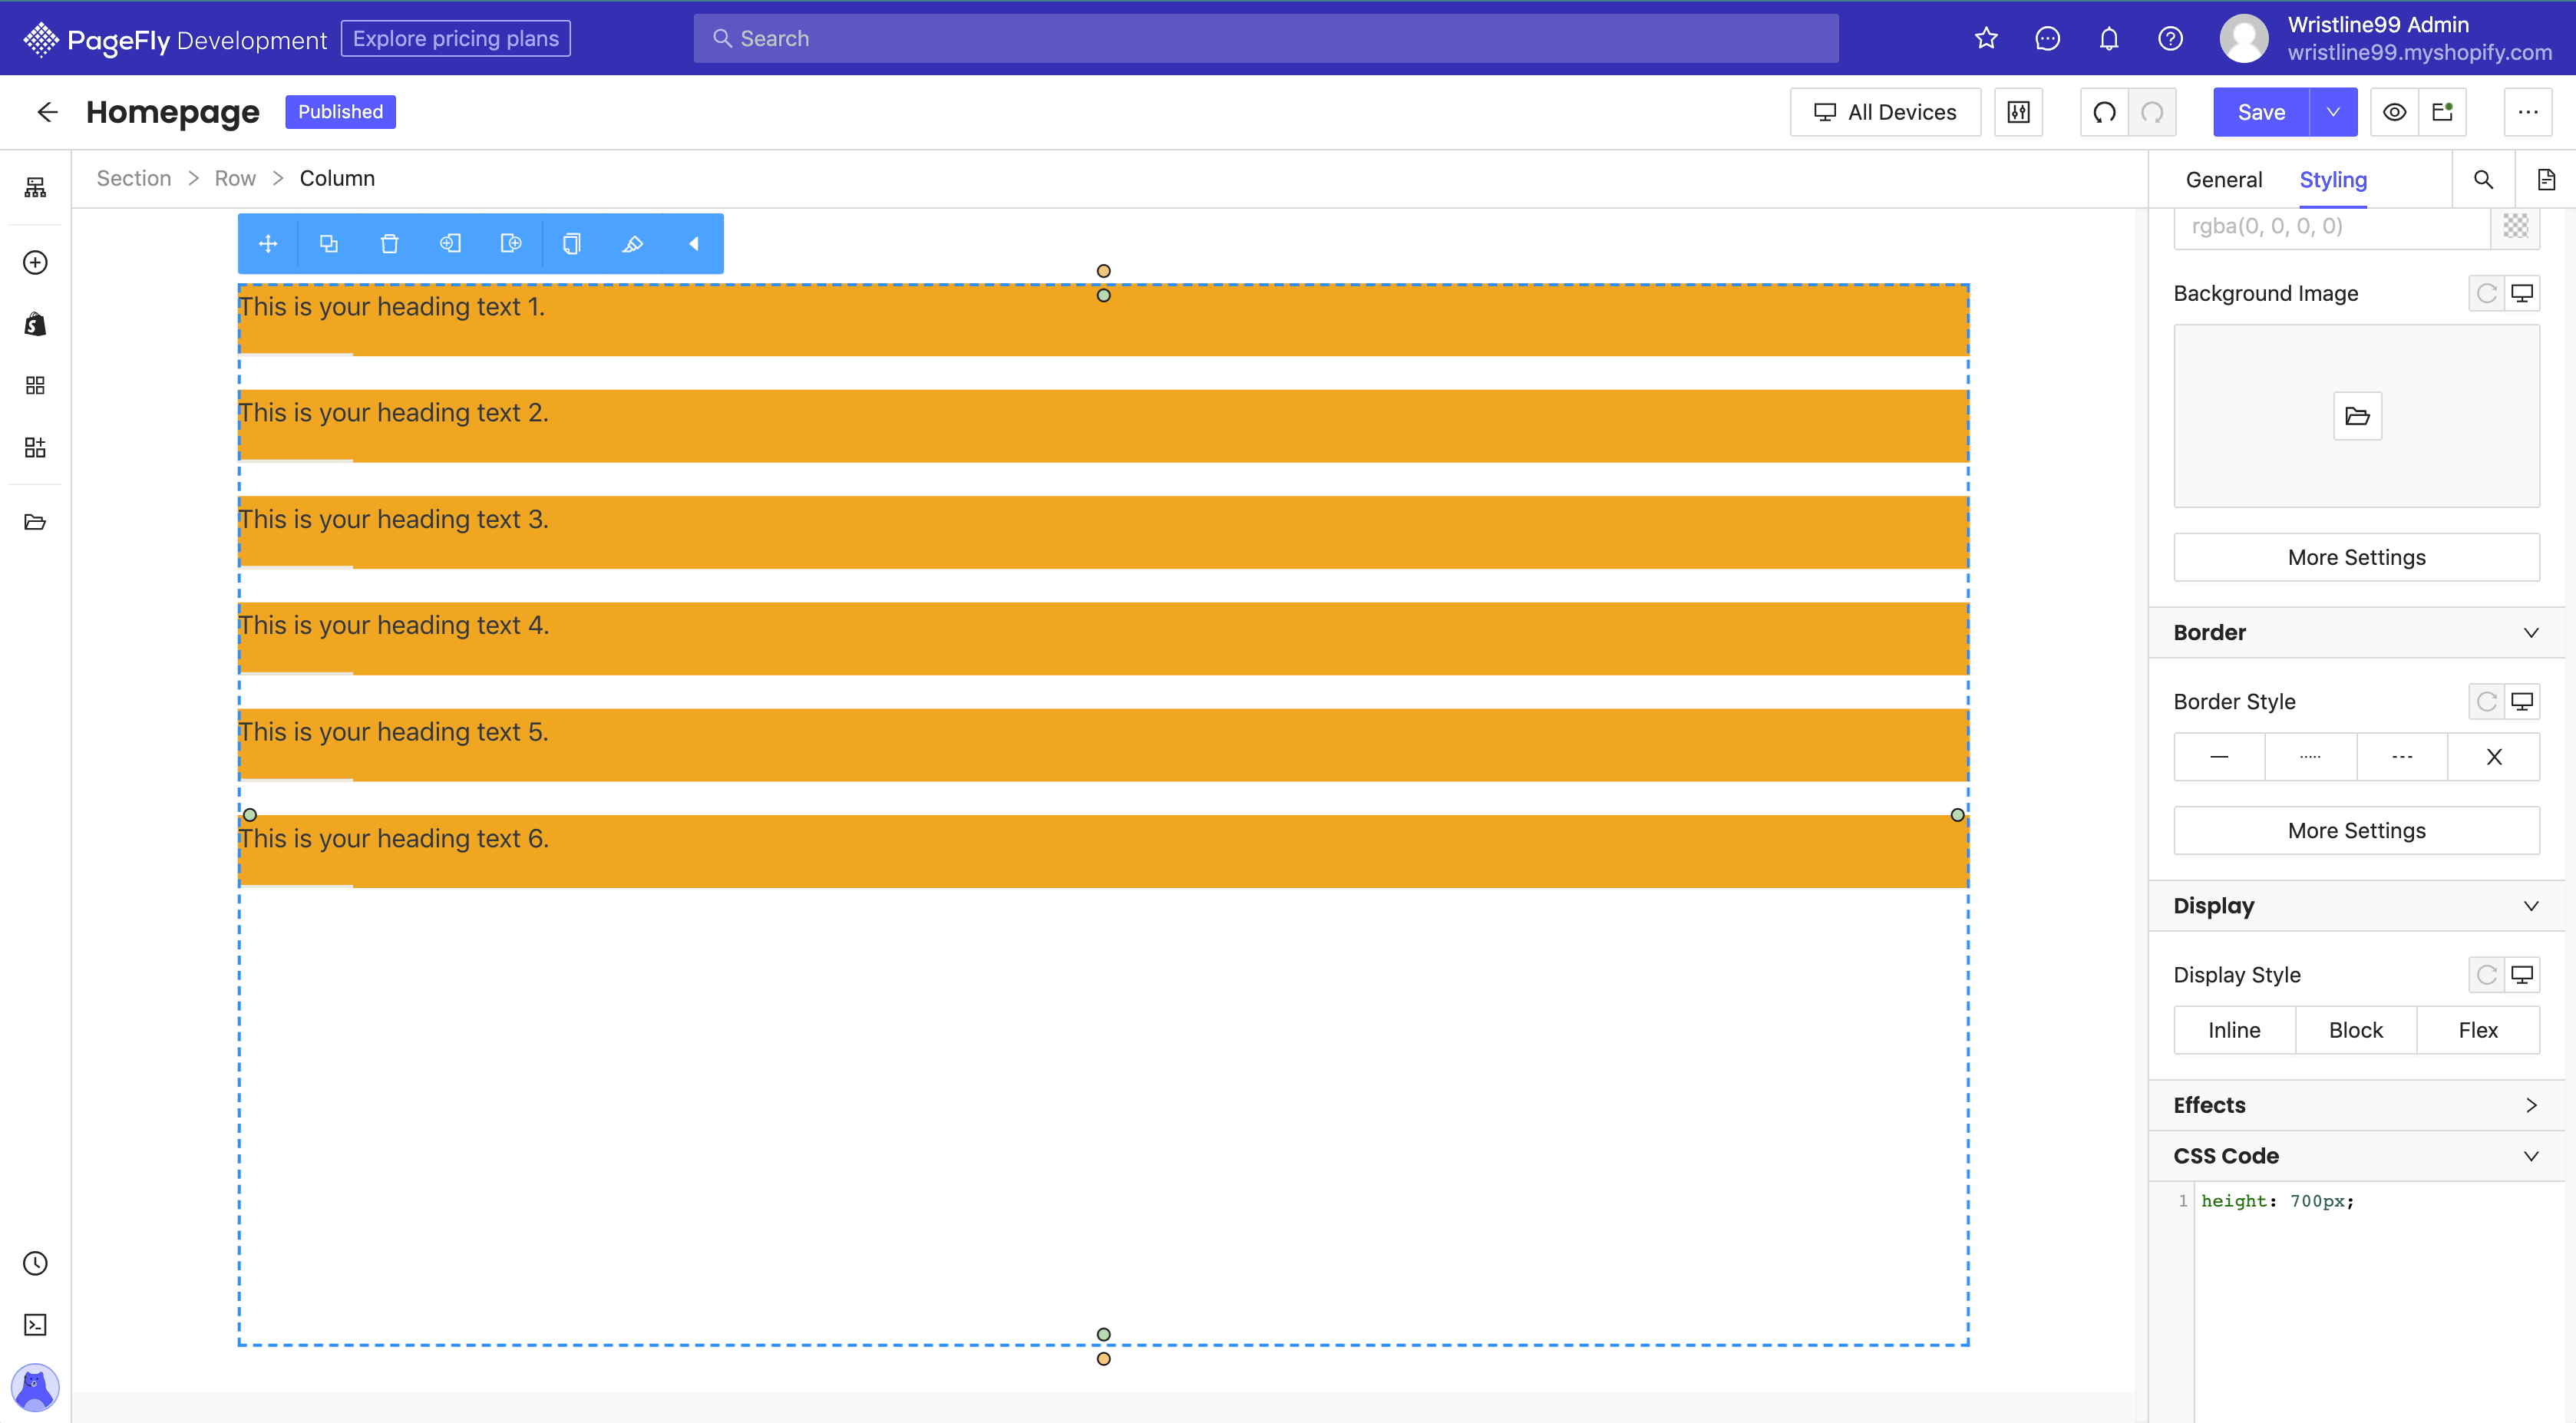Viewport: 2576px width, 1423px height.
Task: Set Display Style to Inline
Action: point(2234,1030)
